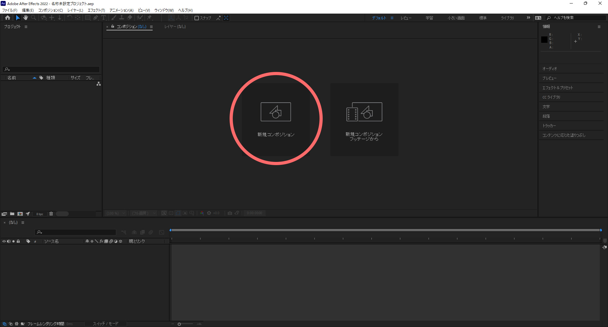Select the Zoom magnifier tool

[34, 18]
